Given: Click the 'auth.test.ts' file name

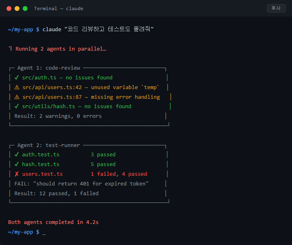Looking at the screenshot, I should tap(41, 154).
